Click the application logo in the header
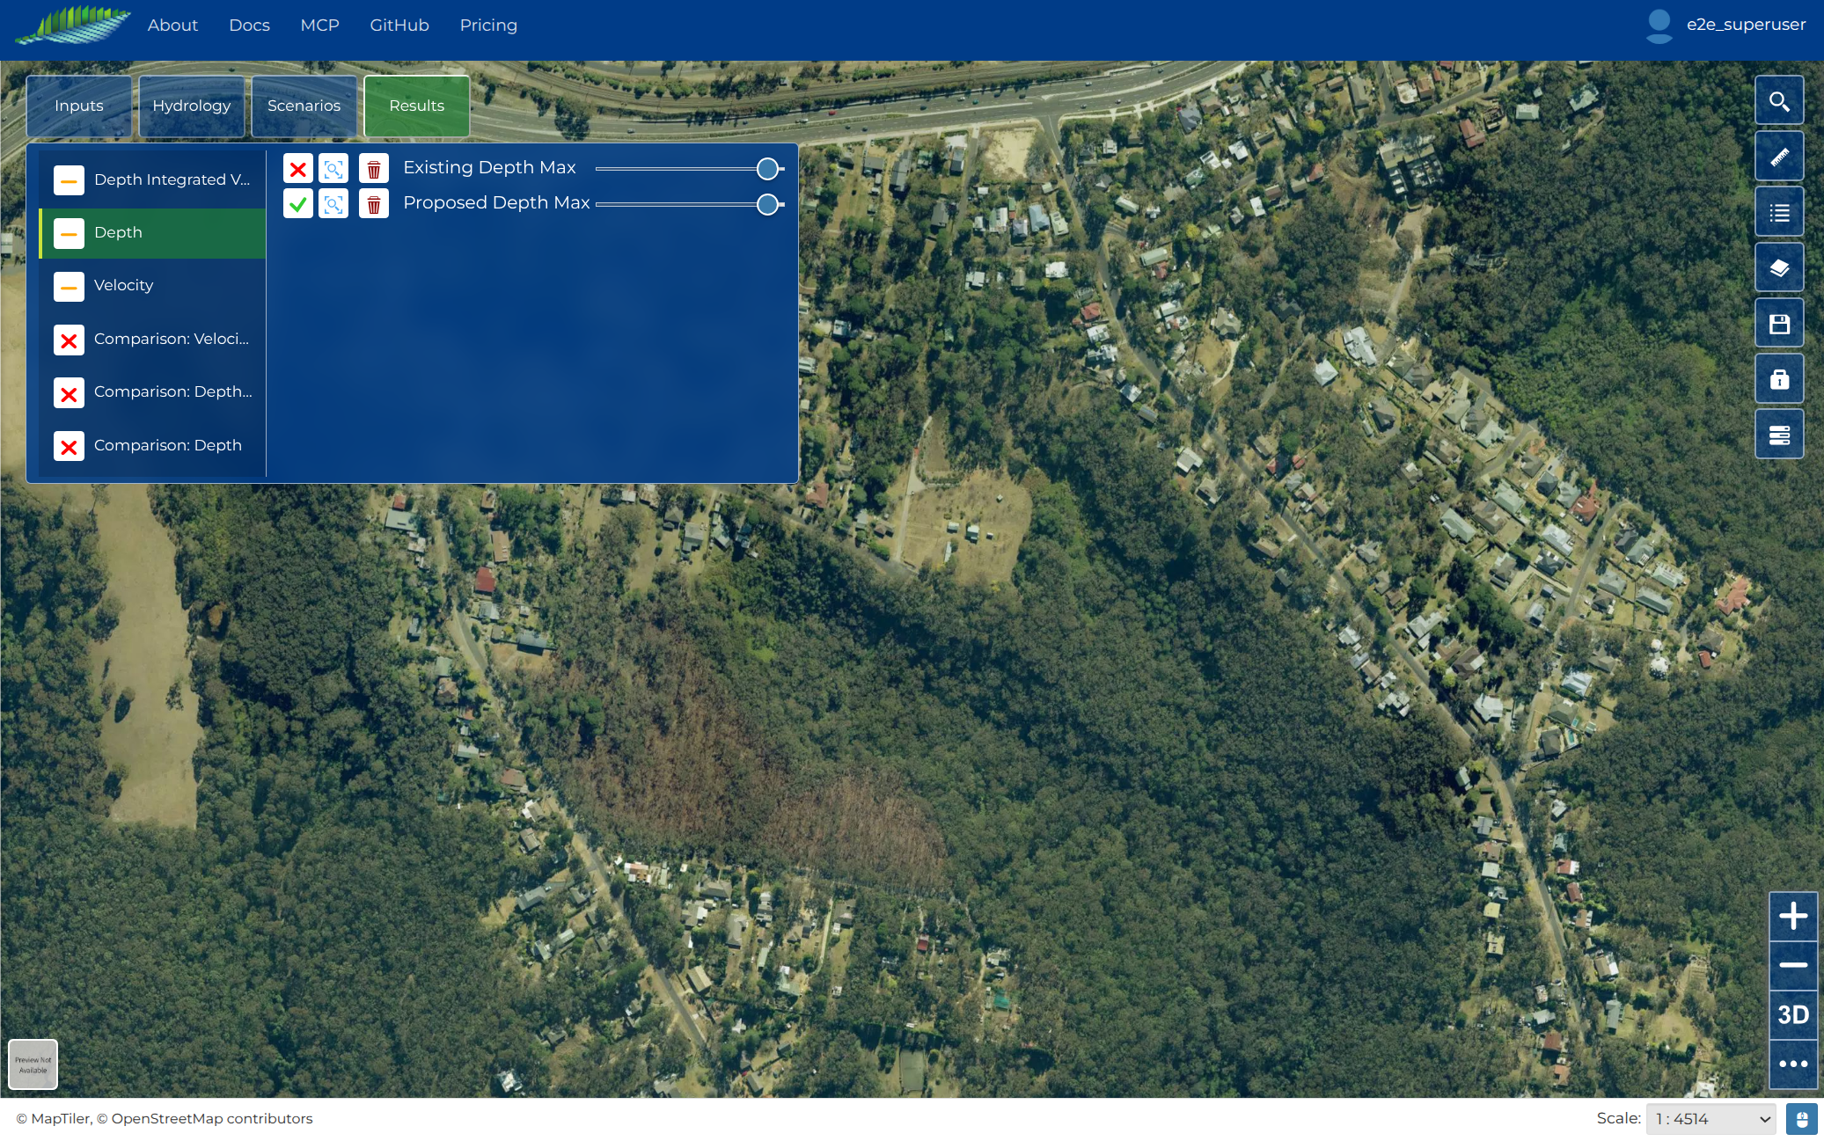This screenshot has height=1141, width=1824. coord(73,25)
